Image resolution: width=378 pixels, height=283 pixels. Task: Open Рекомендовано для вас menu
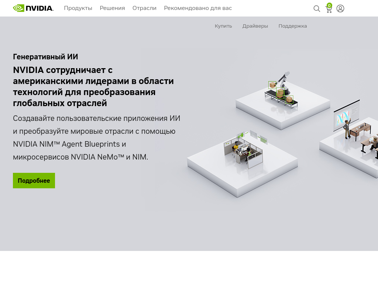[198, 8]
